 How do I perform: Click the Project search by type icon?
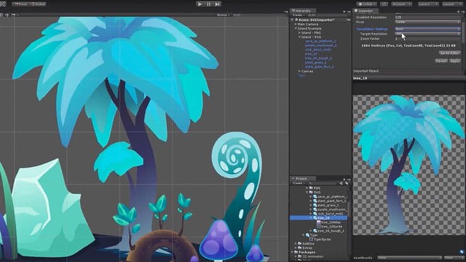341,183
